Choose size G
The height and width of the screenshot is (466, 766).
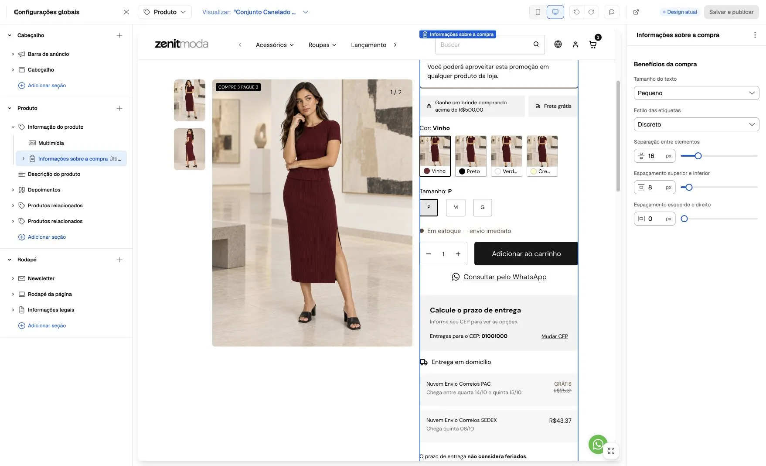(483, 208)
